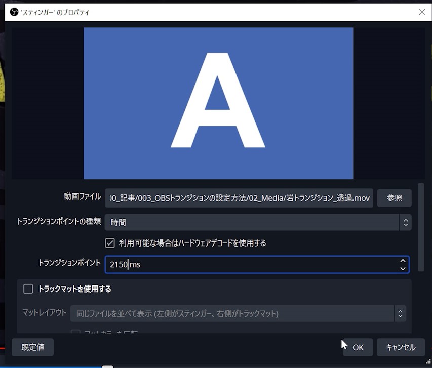Image resolution: width=432 pixels, height=368 pixels.
Task: Cancel the dialog with キャンセル
Action: coord(401,347)
